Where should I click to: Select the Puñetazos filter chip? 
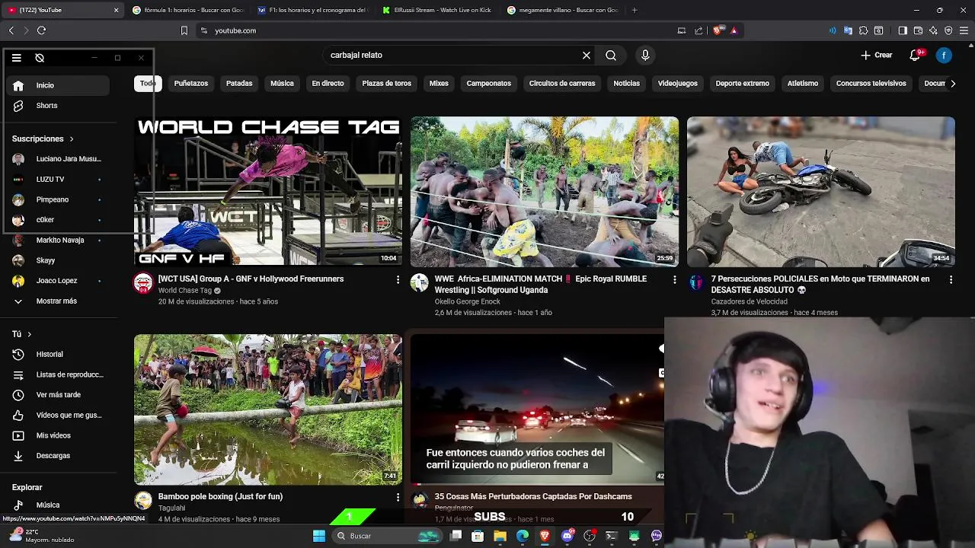(x=191, y=84)
